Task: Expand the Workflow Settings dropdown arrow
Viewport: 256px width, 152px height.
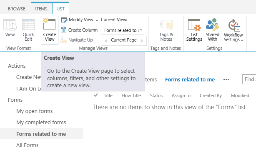Action: coord(242,40)
